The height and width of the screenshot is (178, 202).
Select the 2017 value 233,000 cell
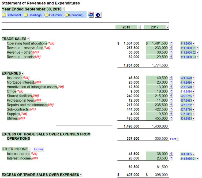157,48
